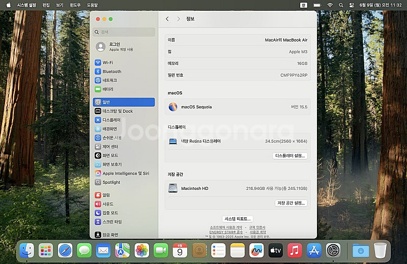Open 화면 모드 settings
The height and width of the screenshot is (264, 407).
tap(124, 155)
